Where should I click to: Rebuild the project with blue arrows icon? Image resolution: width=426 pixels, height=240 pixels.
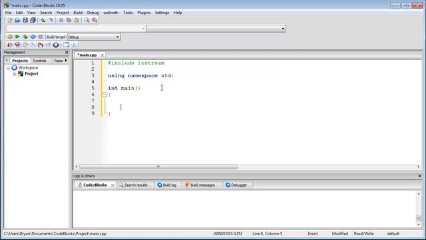click(33, 37)
